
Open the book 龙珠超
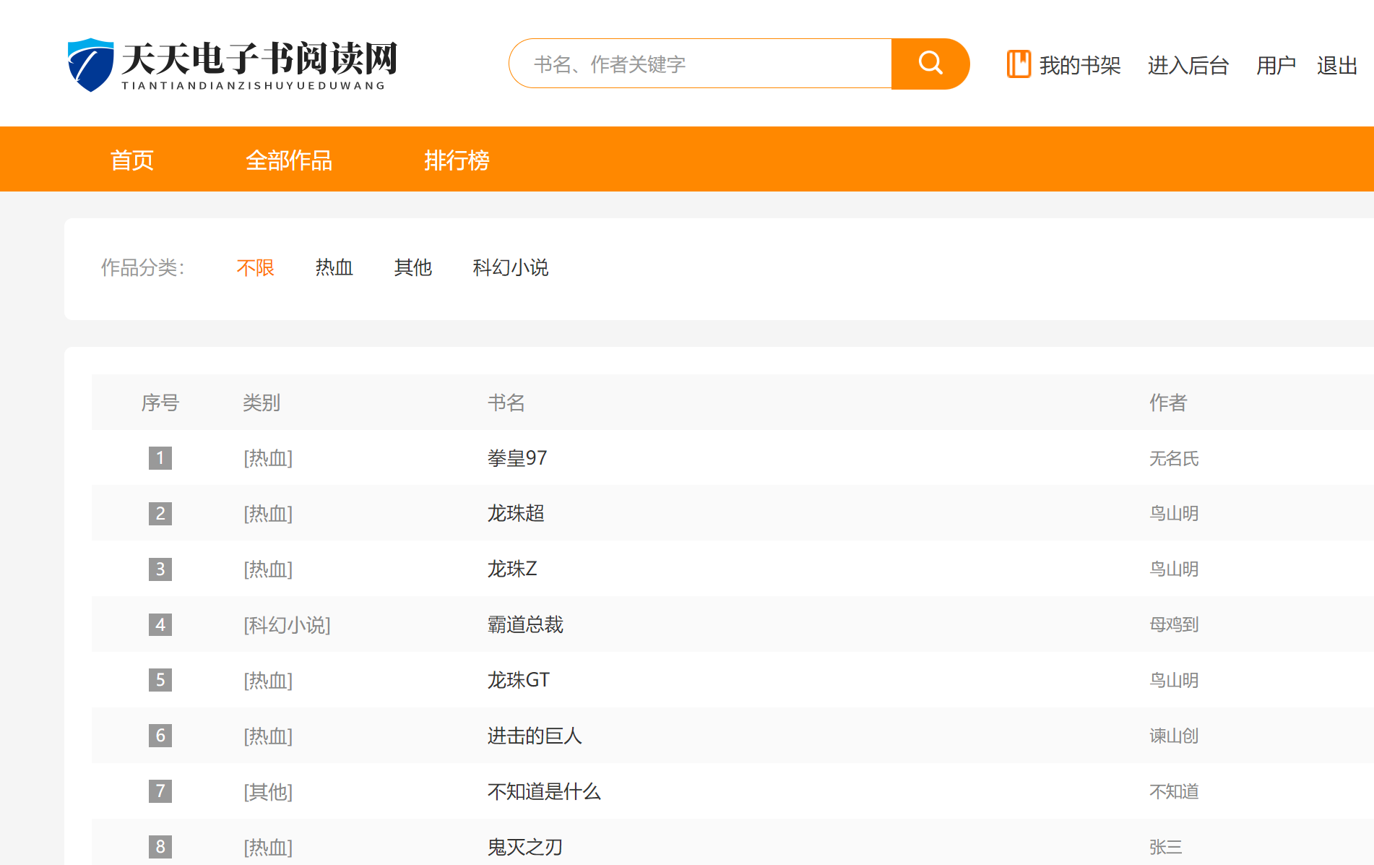[x=515, y=514]
